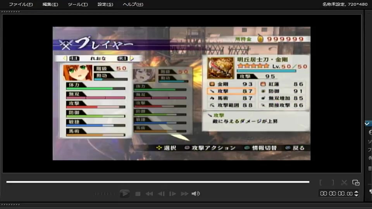Click the game video in preview

pyautogui.click(x=181, y=93)
